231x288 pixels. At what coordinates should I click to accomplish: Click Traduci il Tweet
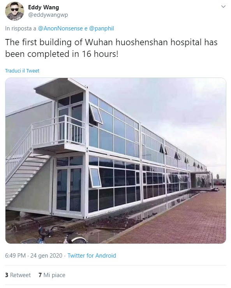(22, 71)
